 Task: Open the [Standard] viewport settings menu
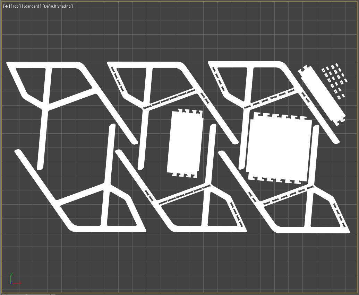(x=31, y=6)
